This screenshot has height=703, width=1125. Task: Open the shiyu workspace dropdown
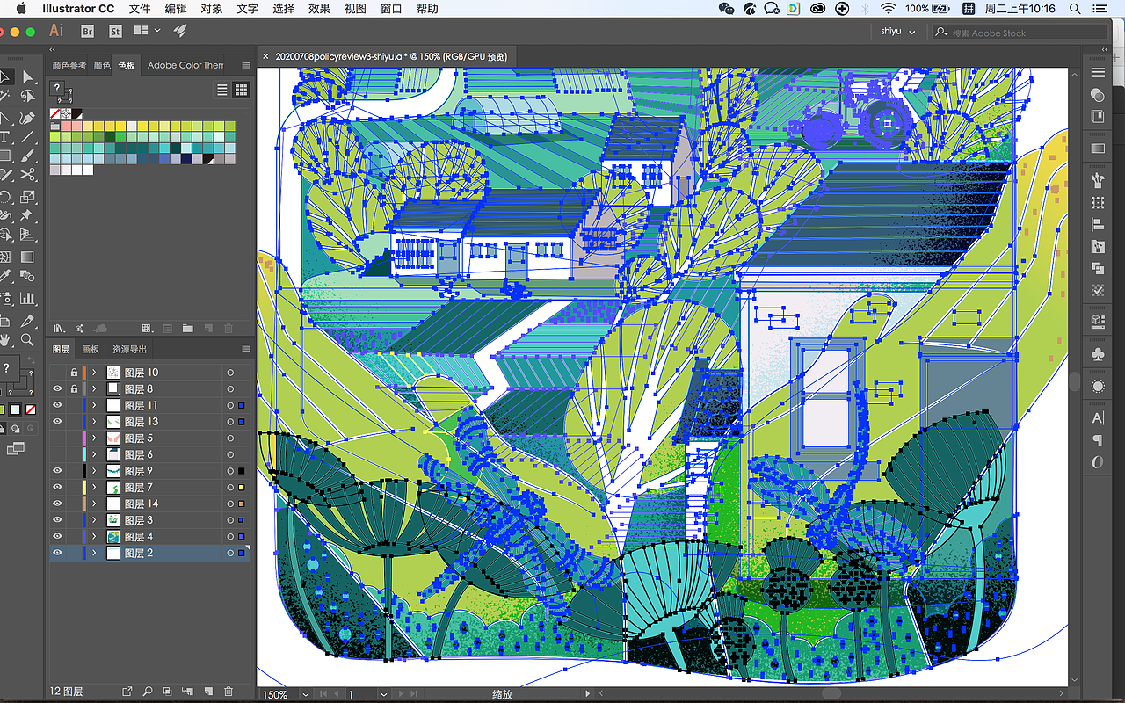pos(898,32)
